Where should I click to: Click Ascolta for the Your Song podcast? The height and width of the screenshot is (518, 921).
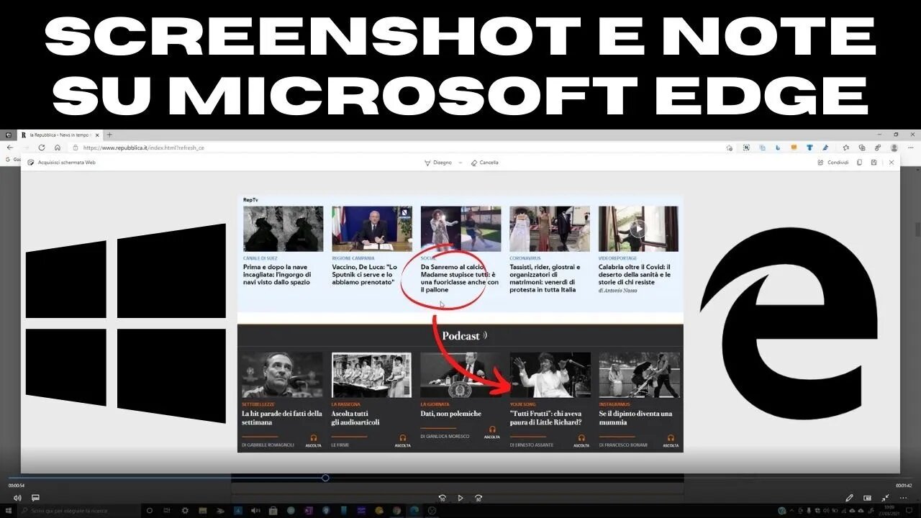point(581,440)
